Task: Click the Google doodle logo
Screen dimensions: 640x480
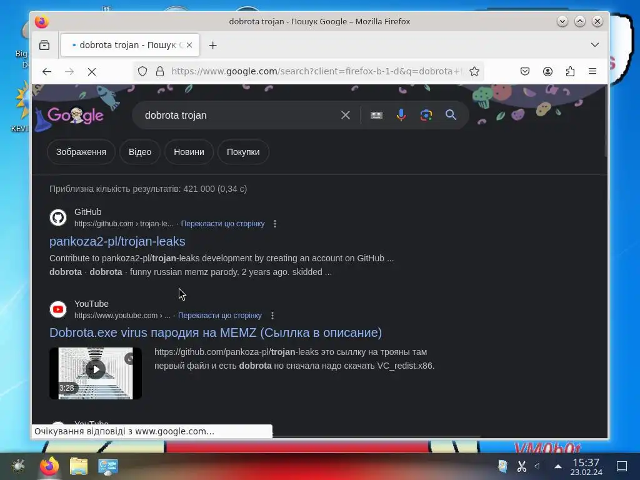Action: (75, 116)
